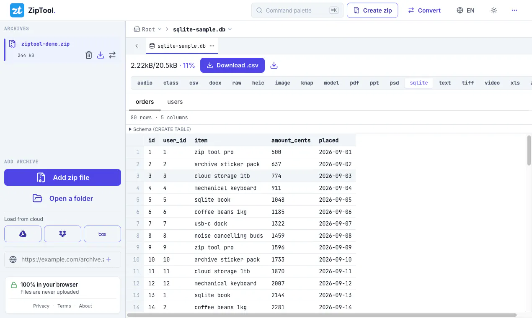Click the horizontal table scrollbar
Viewport: 532px width, 318px height.
click(322, 315)
